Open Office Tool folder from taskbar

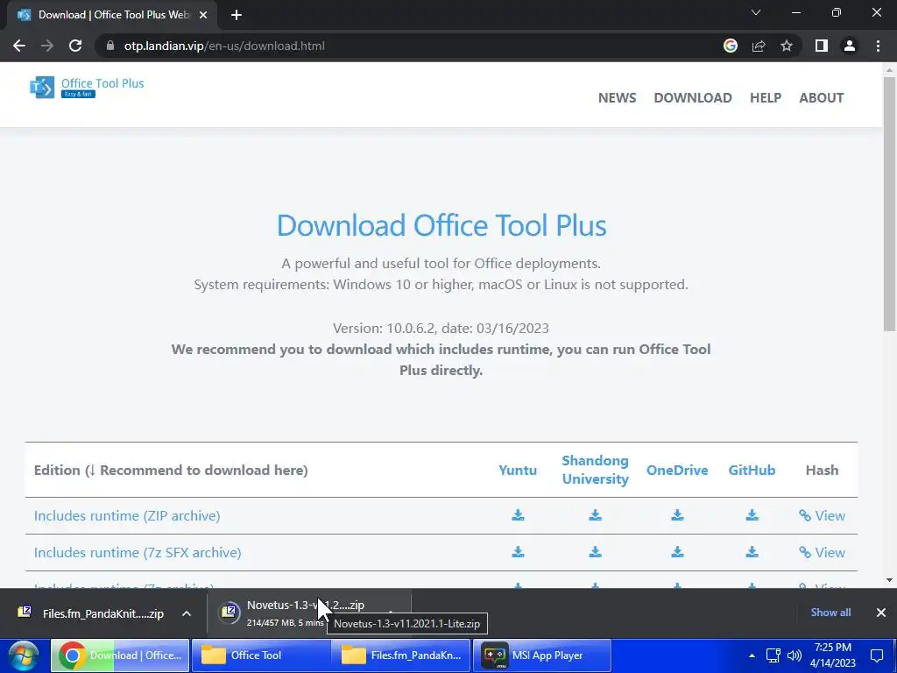click(261, 655)
